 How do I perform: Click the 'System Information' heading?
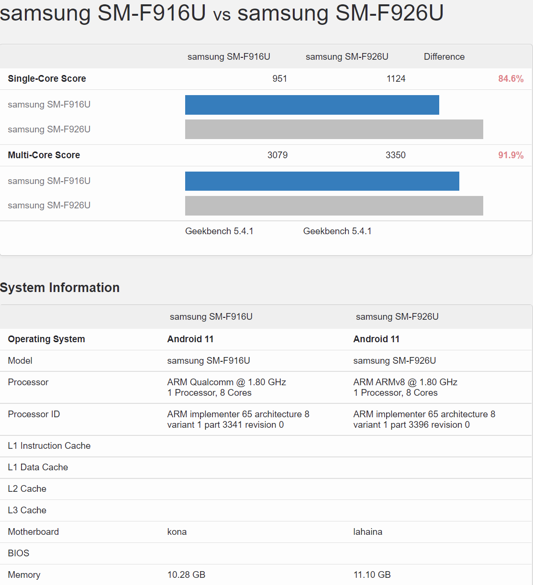point(60,288)
